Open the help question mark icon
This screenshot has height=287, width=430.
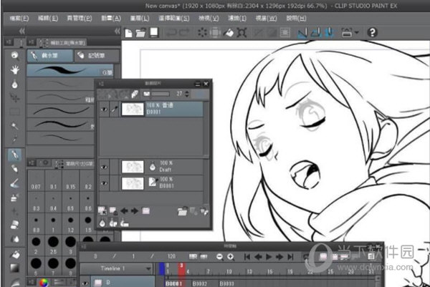(x=372, y=33)
